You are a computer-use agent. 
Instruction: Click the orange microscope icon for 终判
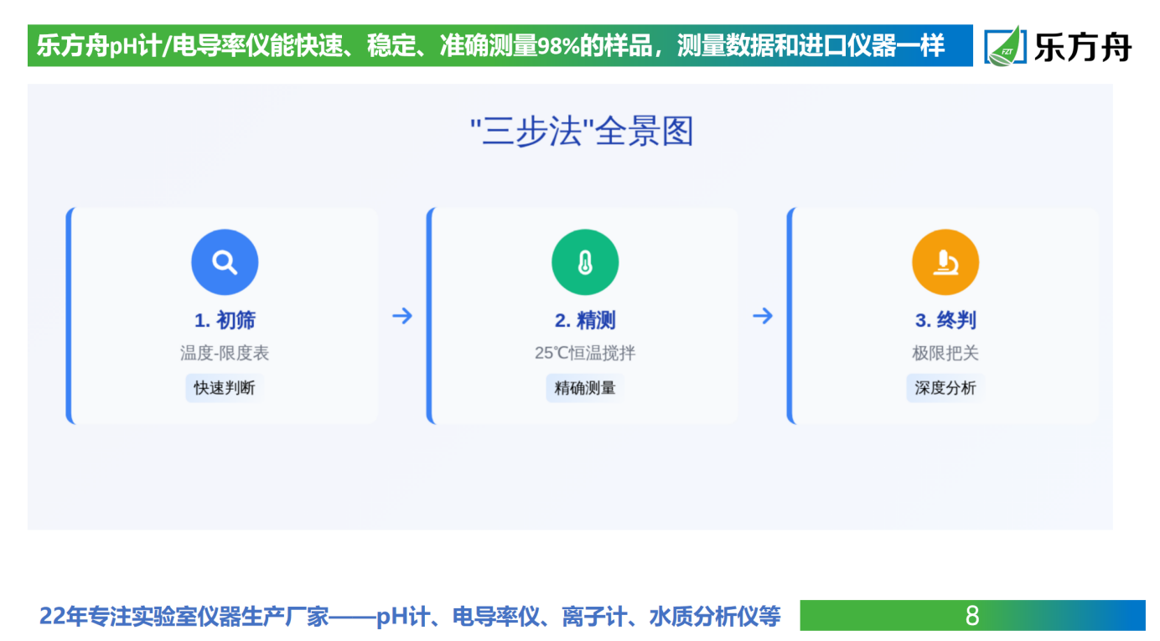(945, 262)
